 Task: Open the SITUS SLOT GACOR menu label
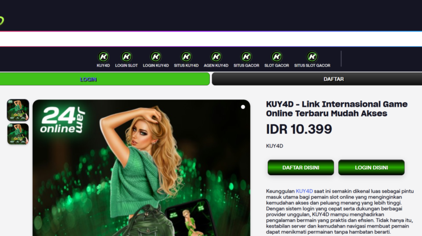312,66
